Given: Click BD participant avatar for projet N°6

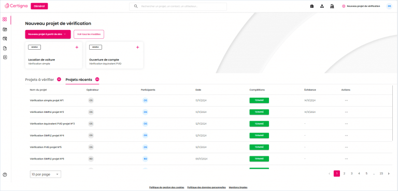Looking at the screenshot, I should coord(145,159).
